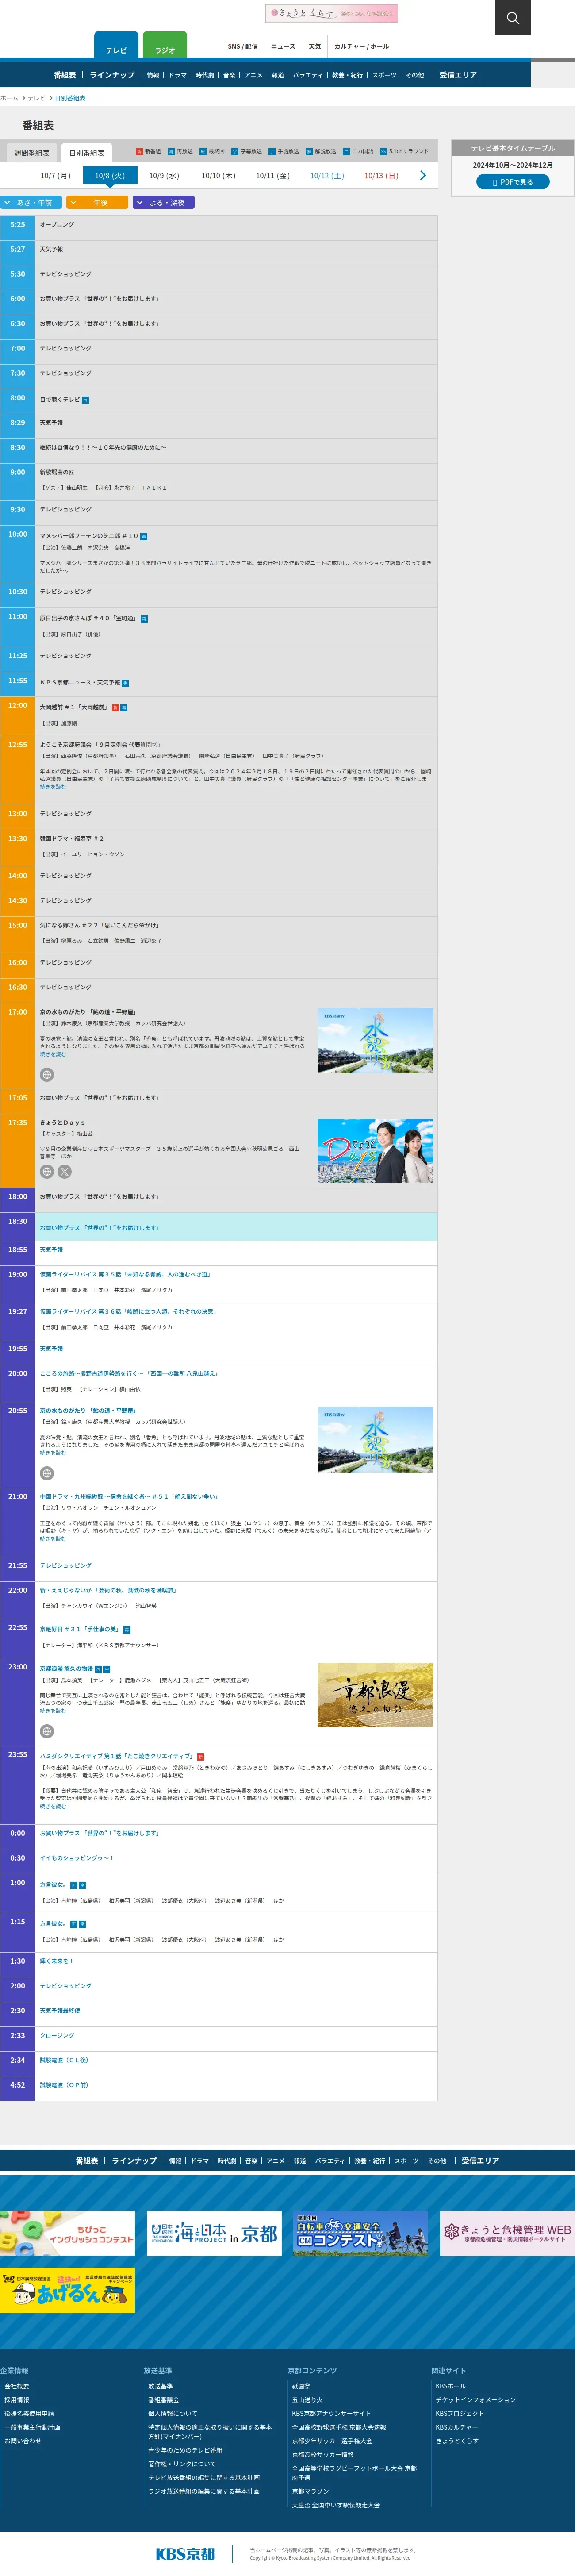Open the globe website icon in the 17:00 row

click(x=47, y=1075)
